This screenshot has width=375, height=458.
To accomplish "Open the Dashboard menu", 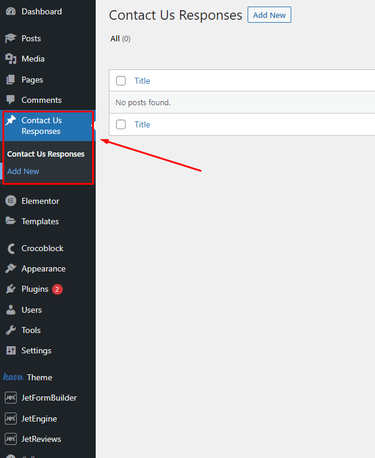I will (x=42, y=11).
